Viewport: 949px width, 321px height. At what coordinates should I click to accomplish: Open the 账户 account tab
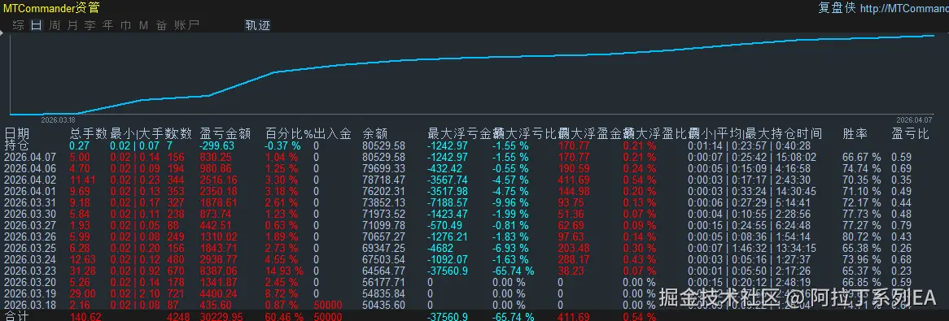click(186, 25)
